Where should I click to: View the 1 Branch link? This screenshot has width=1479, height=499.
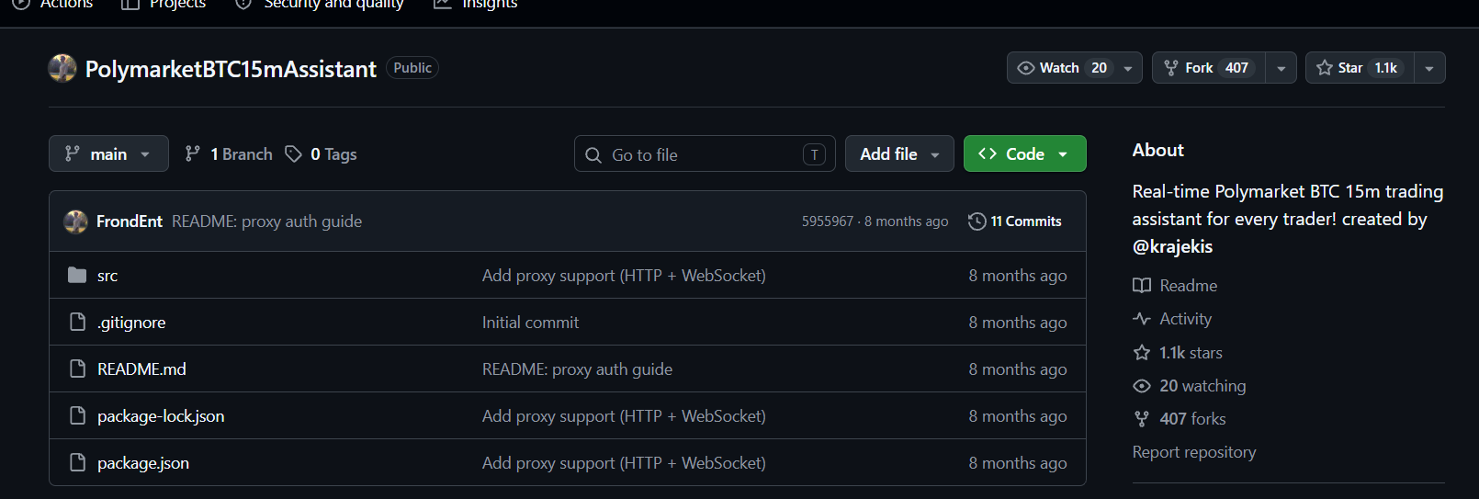pyautogui.click(x=229, y=154)
